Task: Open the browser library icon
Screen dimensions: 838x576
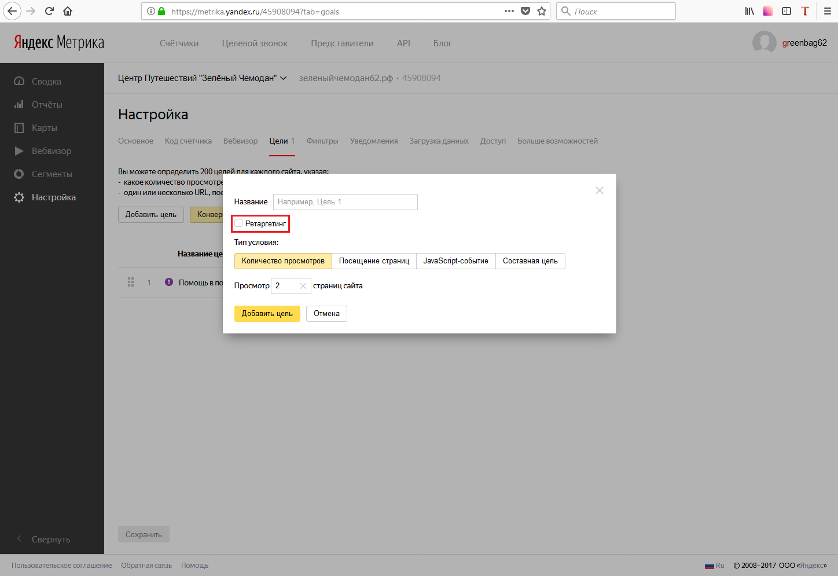Action: 749,11
